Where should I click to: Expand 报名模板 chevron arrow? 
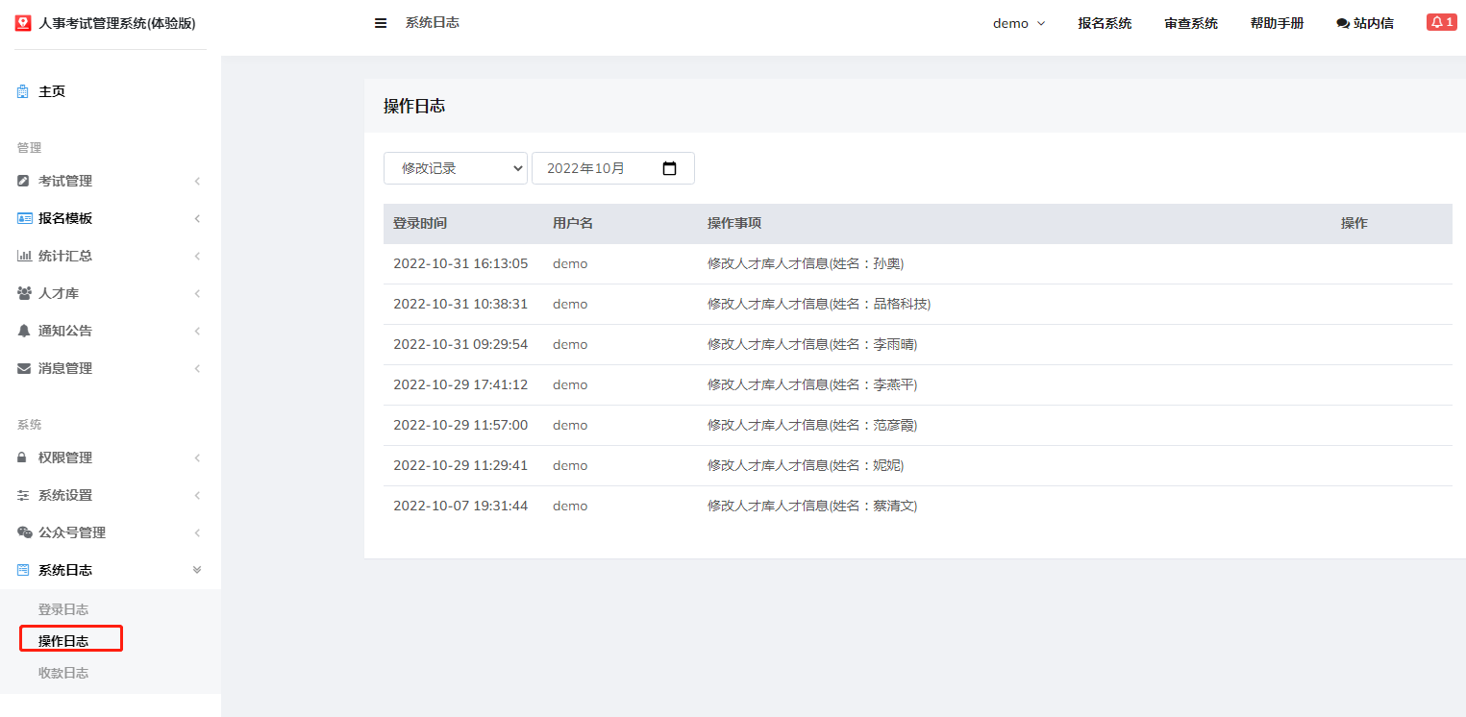(197, 218)
